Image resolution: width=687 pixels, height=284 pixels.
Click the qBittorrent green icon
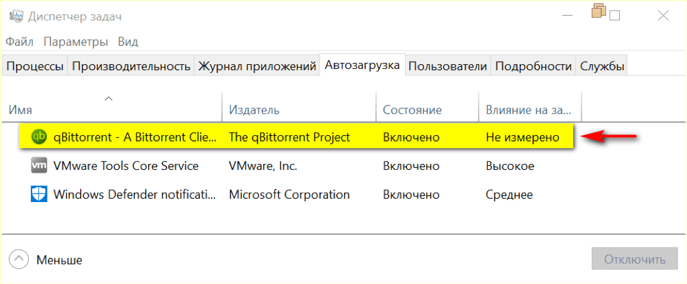click(x=39, y=137)
